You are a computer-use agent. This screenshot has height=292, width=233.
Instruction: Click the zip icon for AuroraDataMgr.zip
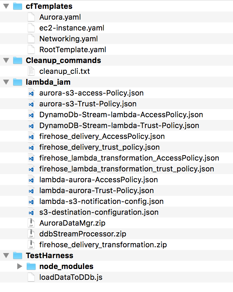31,223
